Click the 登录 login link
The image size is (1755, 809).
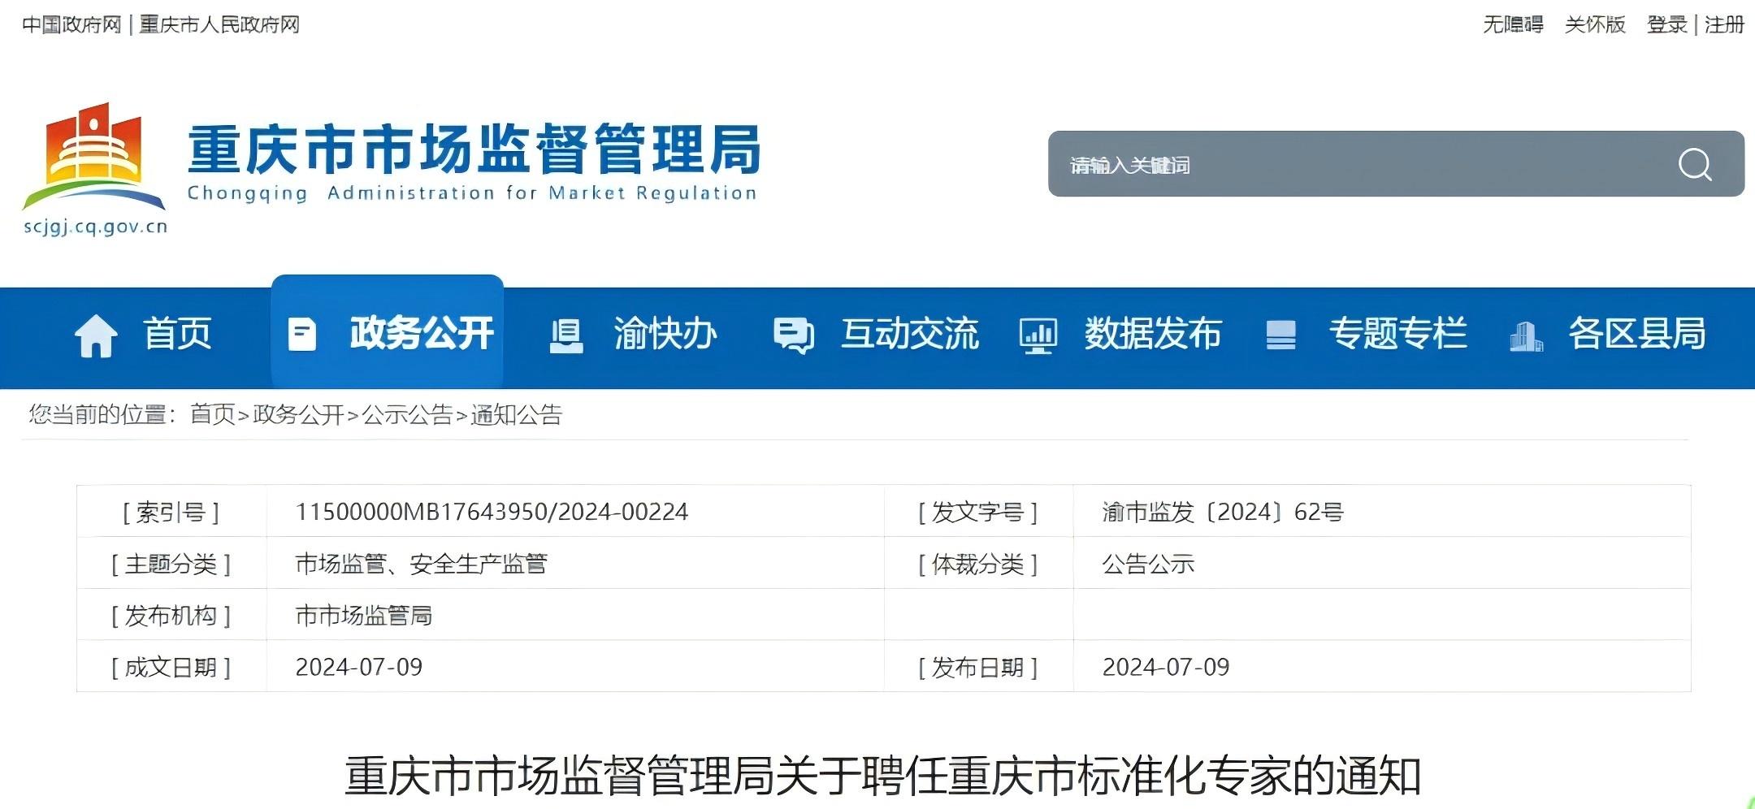coord(1666,24)
